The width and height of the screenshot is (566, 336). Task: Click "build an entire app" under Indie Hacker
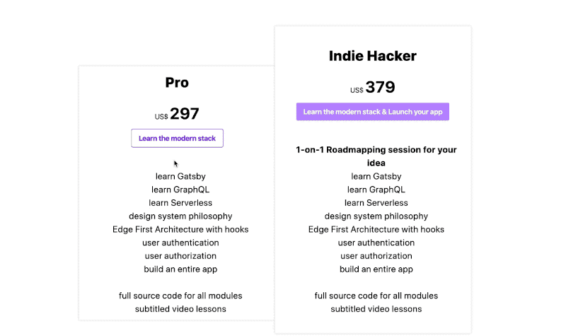click(376, 270)
